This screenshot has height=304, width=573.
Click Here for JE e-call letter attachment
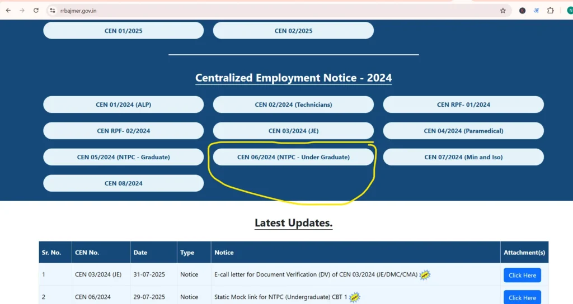pyautogui.click(x=522, y=275)
